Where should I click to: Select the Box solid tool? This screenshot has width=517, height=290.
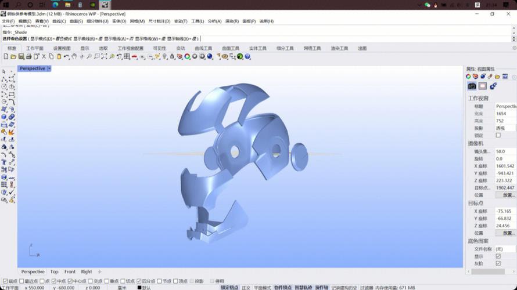(4, 117)
